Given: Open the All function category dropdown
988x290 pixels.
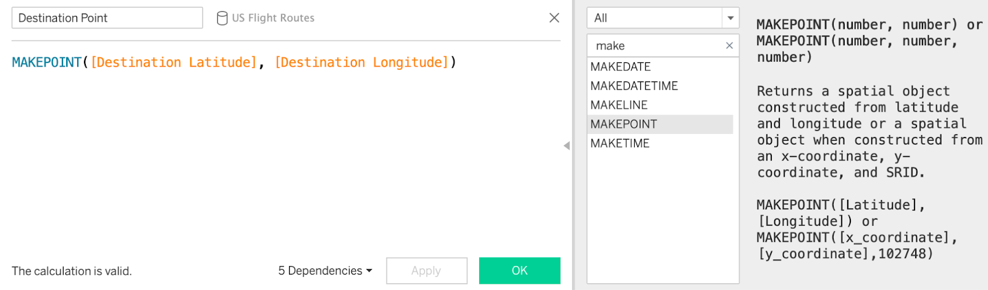Looking at the screenshot, I should pos(731,18).
